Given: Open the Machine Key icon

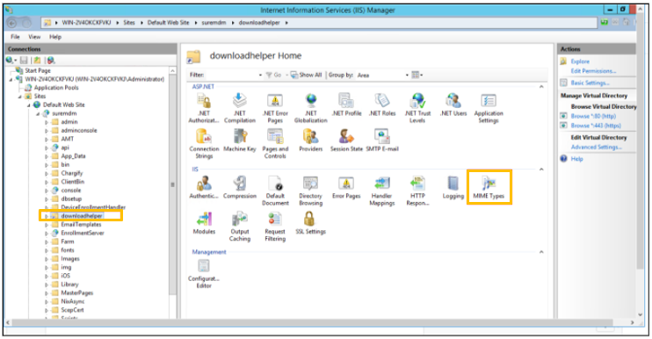Looking at the screenshot, I should [240, 141].
